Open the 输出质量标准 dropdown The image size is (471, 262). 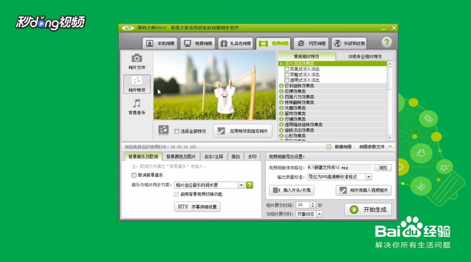coord(369,176)
